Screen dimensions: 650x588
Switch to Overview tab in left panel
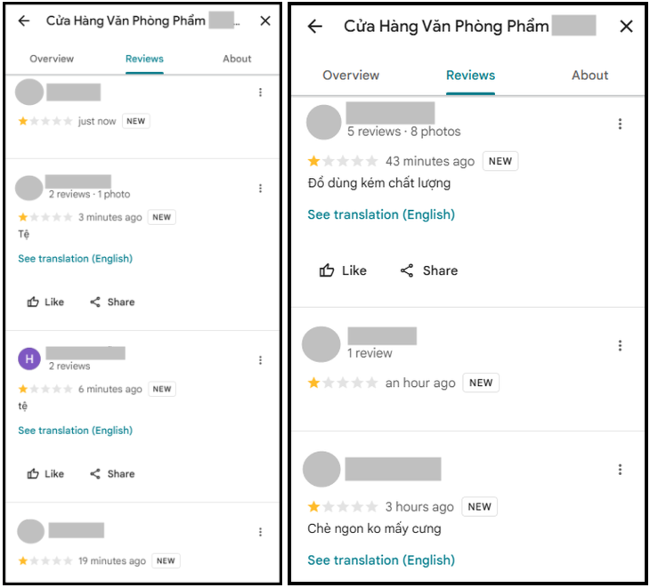coord(52,59)
